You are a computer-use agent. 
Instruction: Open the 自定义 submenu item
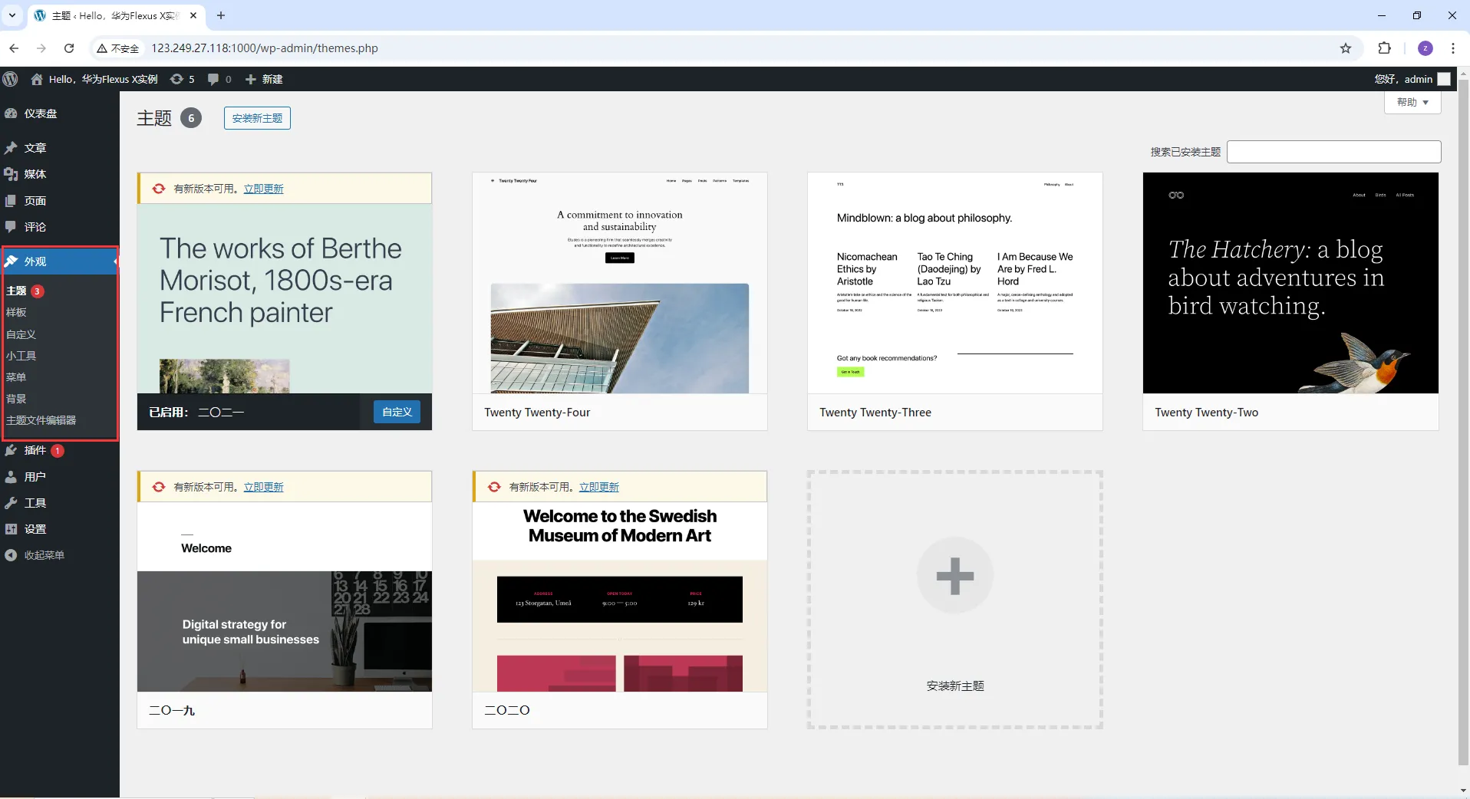(21, 334)
